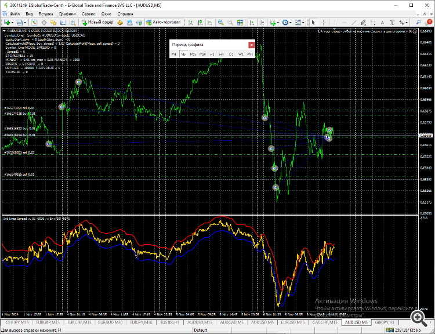Switch to EURGBP,M15 chart tab
Image resolution: width=435 pixels, height=334 pixels.
tap(48, 322)
